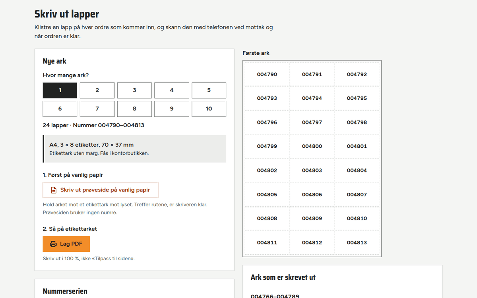The width and height of the screenshot is (477, 298).
Task: Set sheet count to 10
Action: [209, 109]
